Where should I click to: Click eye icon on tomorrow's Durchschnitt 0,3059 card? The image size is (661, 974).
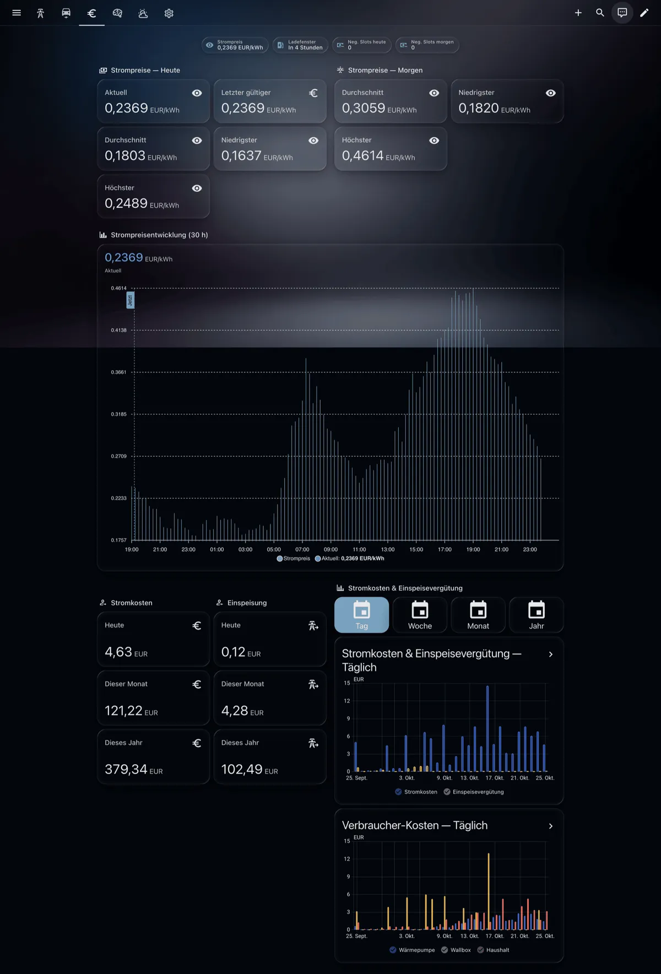click(x=434, y=93)
